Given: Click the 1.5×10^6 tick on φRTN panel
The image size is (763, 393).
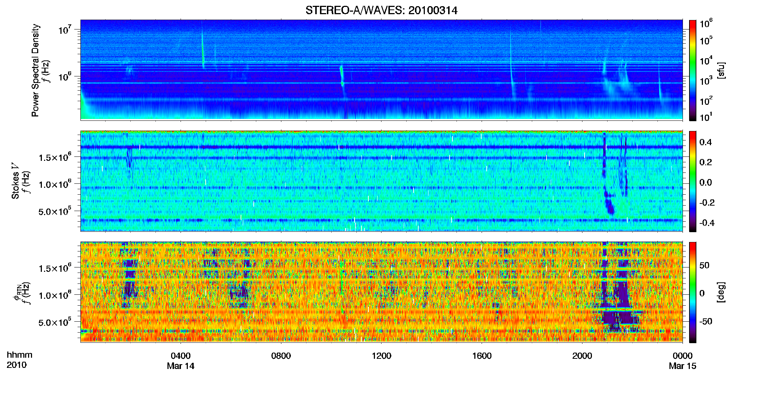Looking at the screenshot, I should point(55,268).
